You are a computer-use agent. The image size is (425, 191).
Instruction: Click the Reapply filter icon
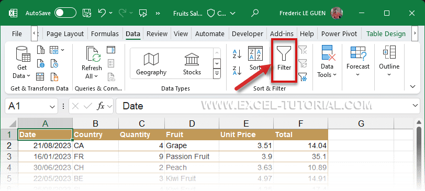(303, 64)
